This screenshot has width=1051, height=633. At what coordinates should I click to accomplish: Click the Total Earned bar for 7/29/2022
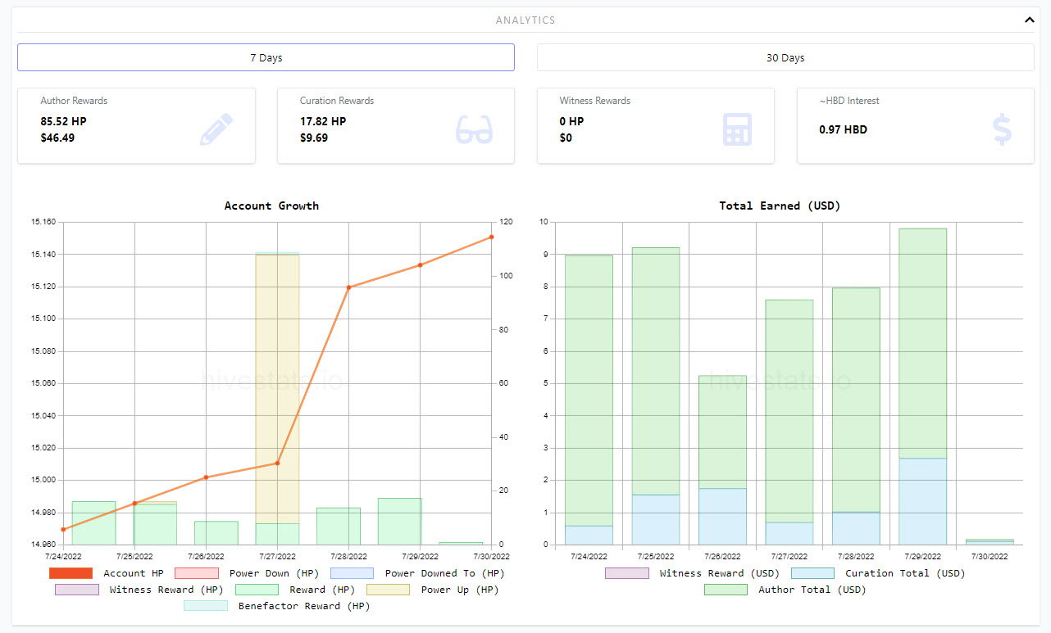[922, 387]
